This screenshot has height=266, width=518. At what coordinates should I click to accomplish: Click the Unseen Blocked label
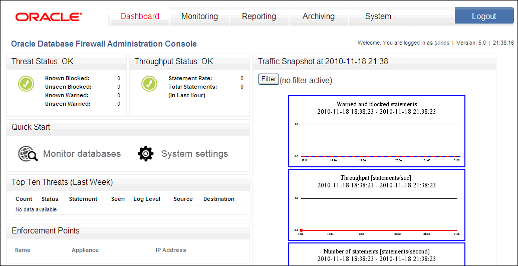pyautogui.click(x=68, y=87)
